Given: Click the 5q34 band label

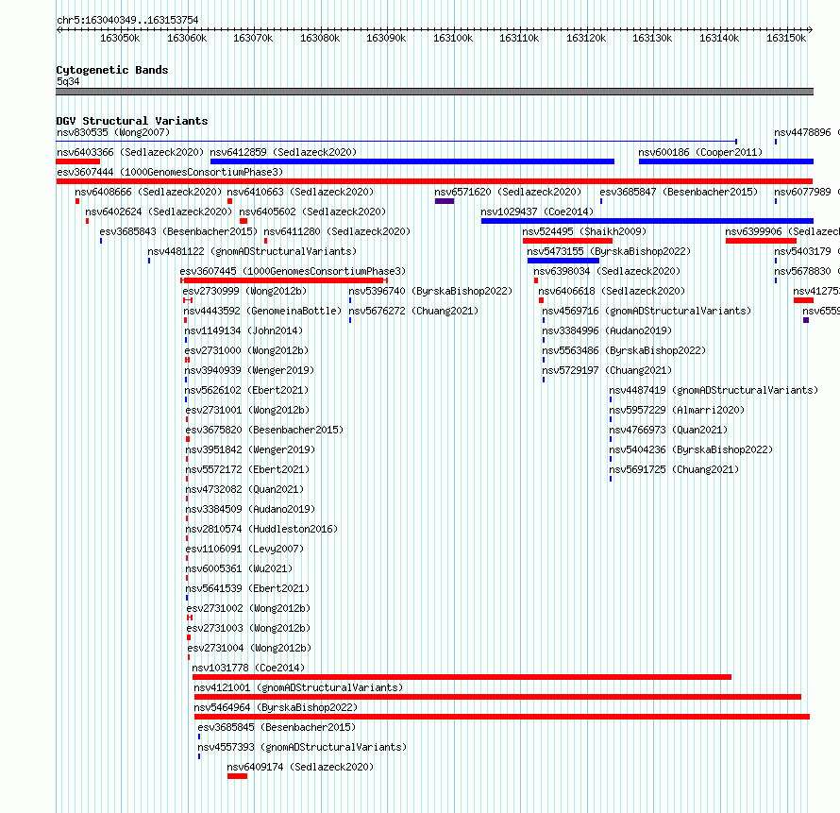Looking at the screenshot, I should [68, 81].
